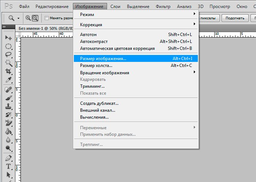Select the Elliptical Marquee tool
256x182 pixels.
8,46
